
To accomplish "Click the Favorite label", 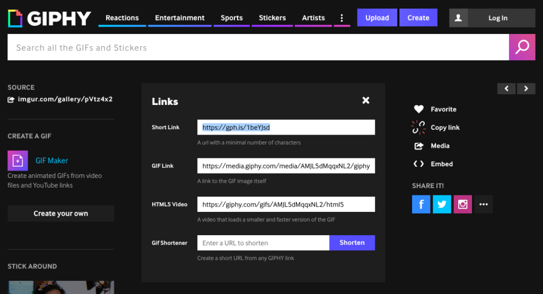I will (x=444, y=109).
